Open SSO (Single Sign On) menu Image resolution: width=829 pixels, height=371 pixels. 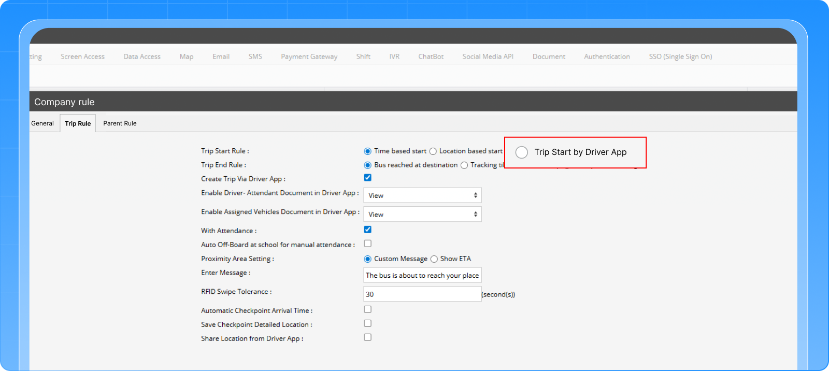(680, 56)
